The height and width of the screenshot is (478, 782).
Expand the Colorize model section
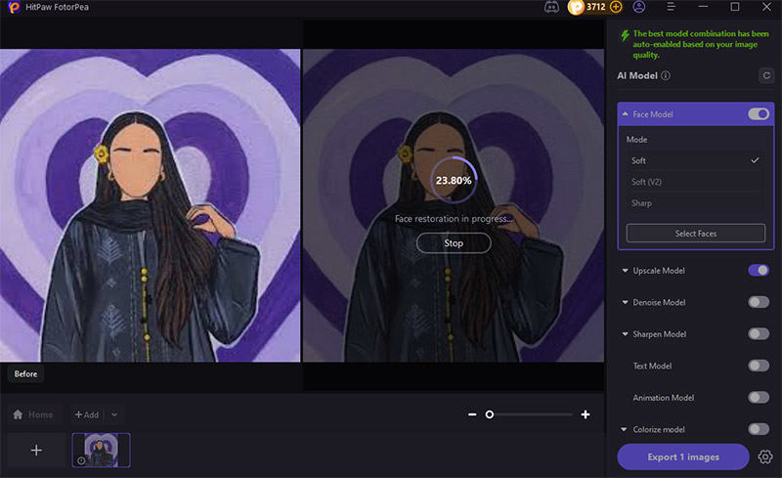(625, 429)
